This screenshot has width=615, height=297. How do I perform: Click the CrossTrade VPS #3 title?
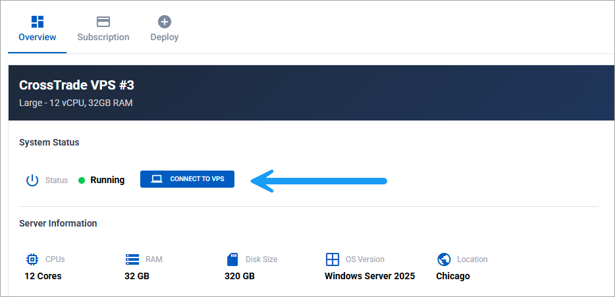point(77,85)
